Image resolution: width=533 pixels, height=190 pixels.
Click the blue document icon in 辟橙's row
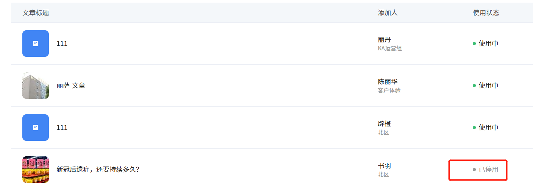point(36,128)
